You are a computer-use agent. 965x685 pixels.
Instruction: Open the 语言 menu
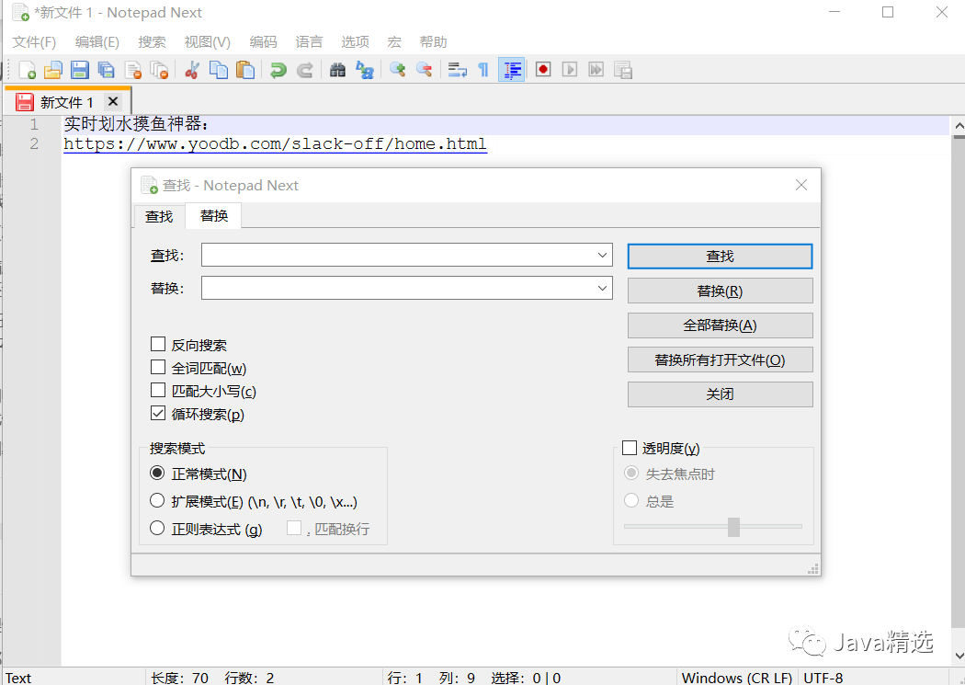309,42
